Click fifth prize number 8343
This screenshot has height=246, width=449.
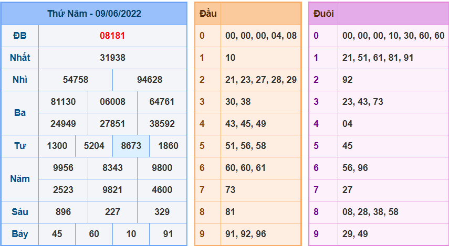point(112,168)
